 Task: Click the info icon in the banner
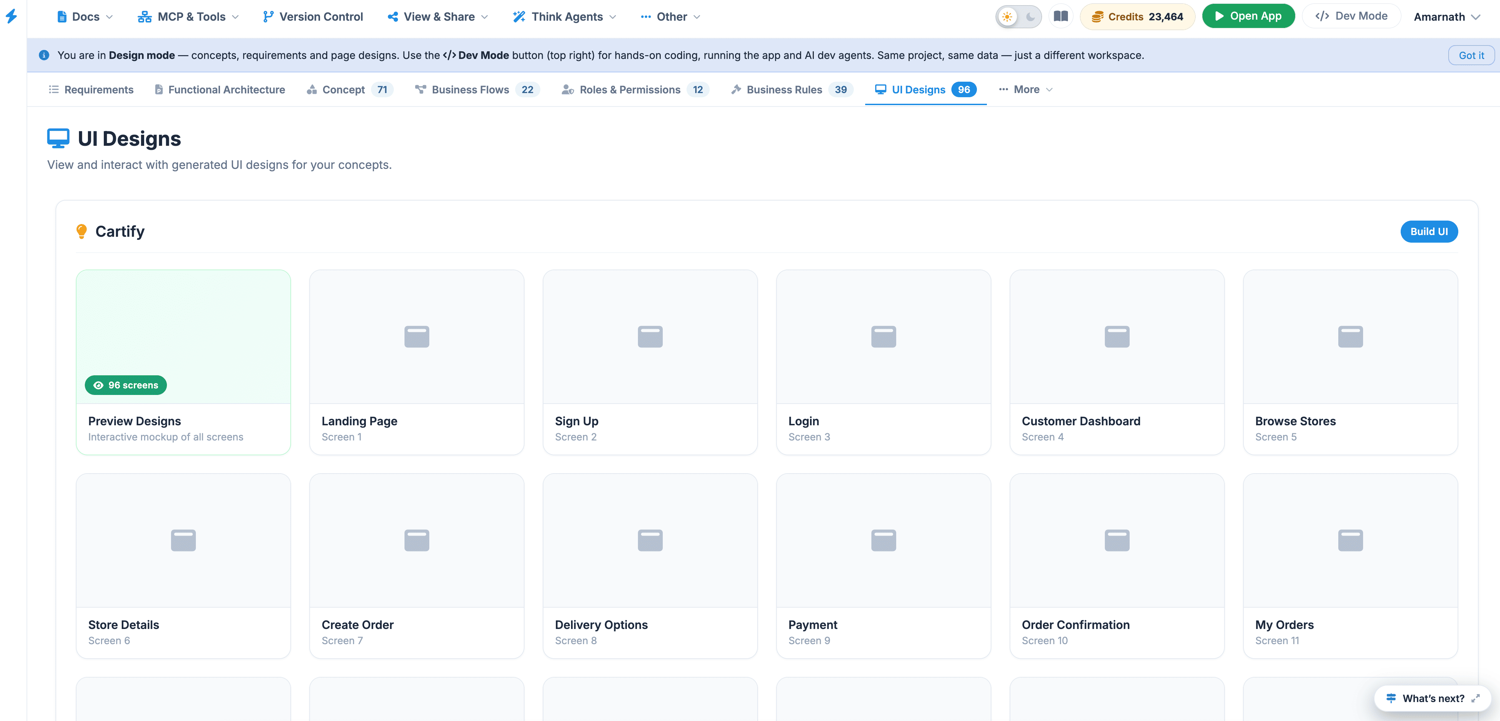click(44, 55)
